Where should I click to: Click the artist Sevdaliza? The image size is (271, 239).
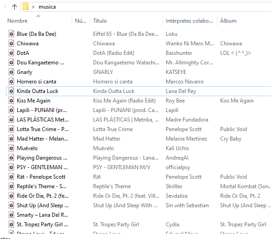click(177, 195)
